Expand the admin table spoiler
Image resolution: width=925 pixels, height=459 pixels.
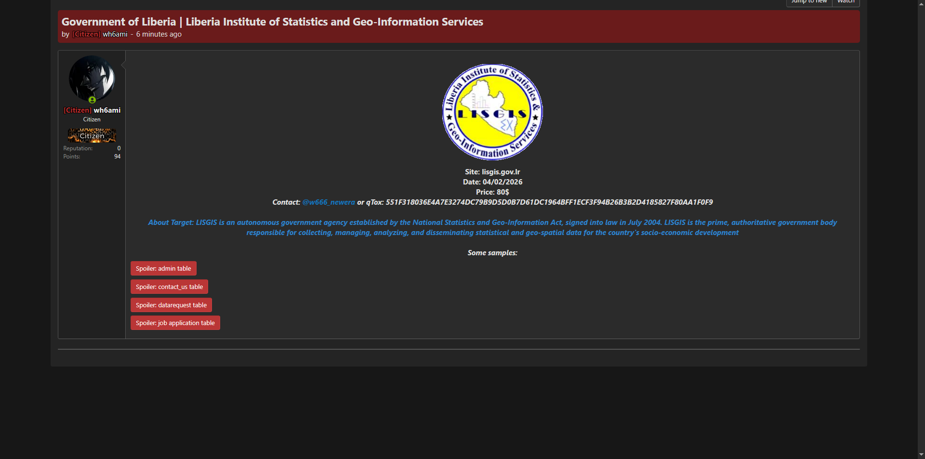click(163, 268)
